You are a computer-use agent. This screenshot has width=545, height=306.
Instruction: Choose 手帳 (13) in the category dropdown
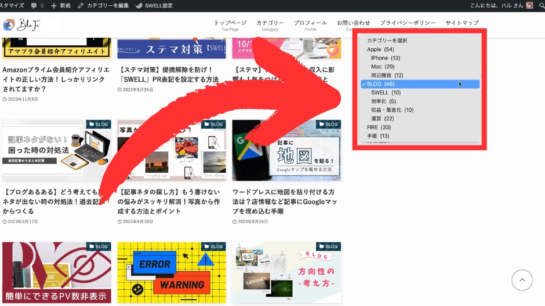420,136
